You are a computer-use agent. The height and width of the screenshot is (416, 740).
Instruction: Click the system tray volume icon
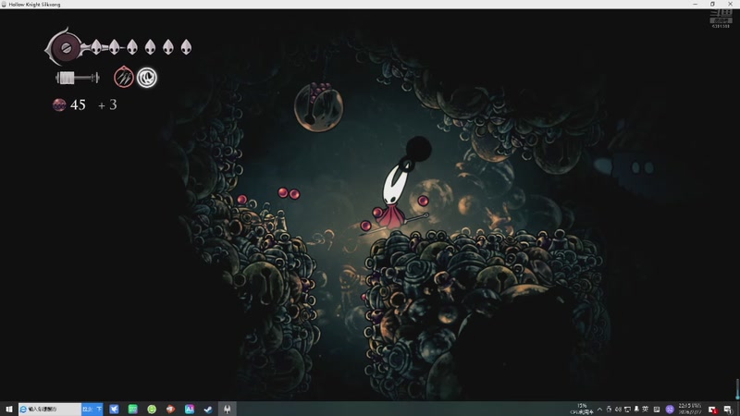click(618, 410)
